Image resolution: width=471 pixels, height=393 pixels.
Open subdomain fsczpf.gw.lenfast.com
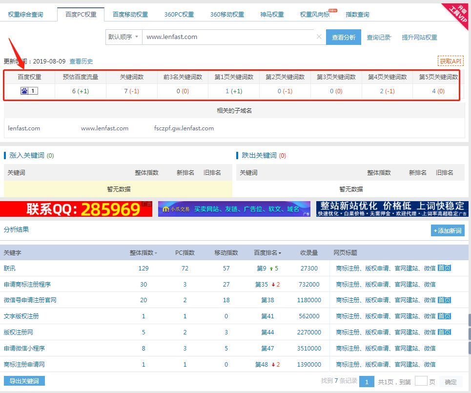pos(184,128)
